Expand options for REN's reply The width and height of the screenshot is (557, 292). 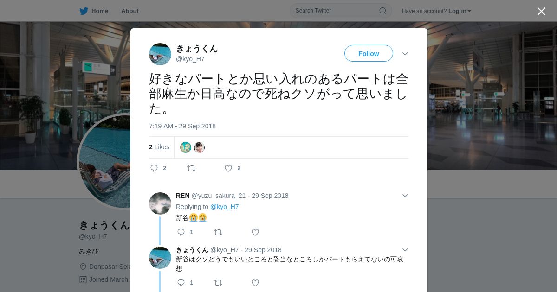tap(405, 196)
